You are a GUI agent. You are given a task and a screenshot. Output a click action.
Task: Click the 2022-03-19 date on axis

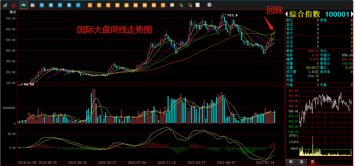pyautogui.click(x=265, y=163)
